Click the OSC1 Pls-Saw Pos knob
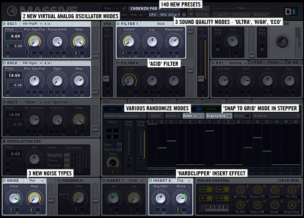 (35, 42)
